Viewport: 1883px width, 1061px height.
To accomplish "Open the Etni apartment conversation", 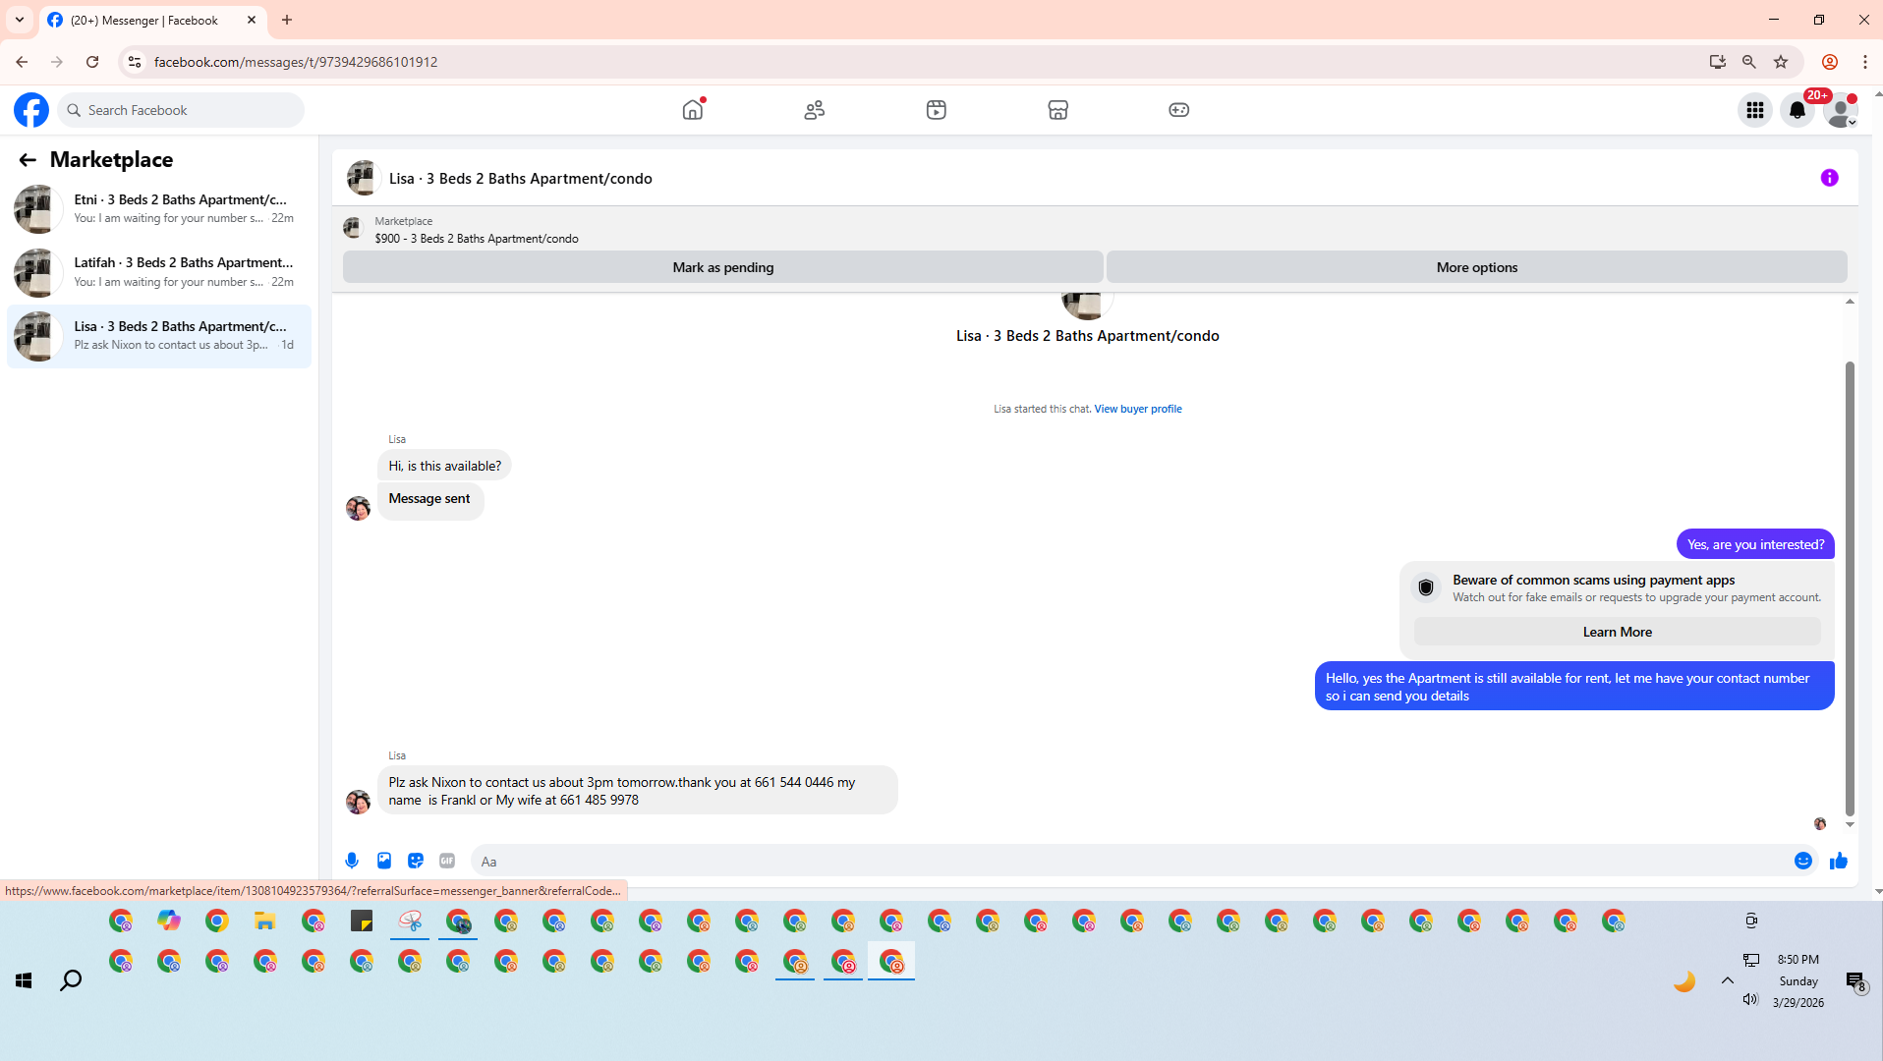I will (x=159, y=209).
